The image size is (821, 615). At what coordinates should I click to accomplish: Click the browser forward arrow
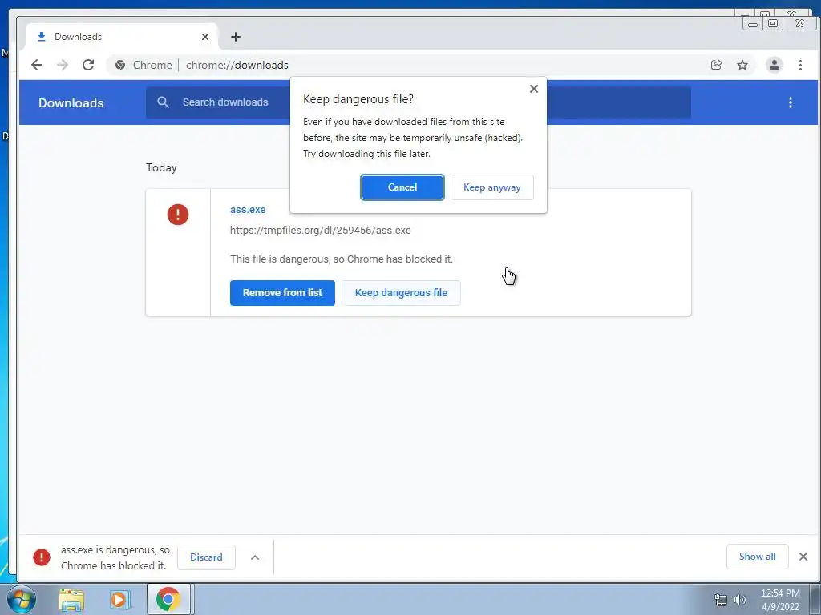pyautogui.click(x=63, y=65)
